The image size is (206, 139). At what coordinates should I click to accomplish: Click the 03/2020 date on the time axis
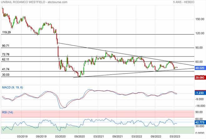coord(61,137)
